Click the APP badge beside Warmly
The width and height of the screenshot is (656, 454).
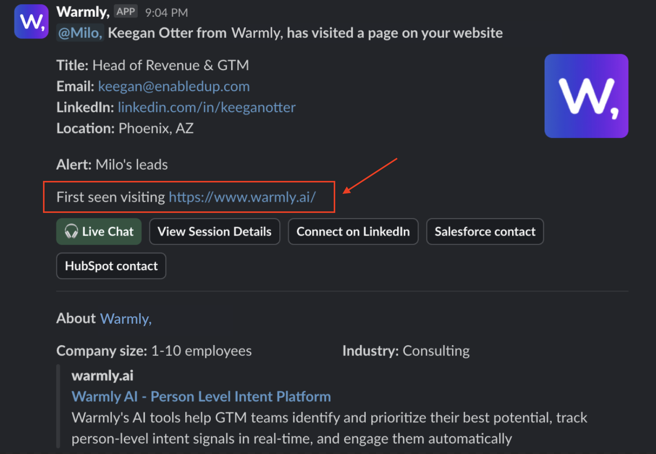(x=126, y=12)
